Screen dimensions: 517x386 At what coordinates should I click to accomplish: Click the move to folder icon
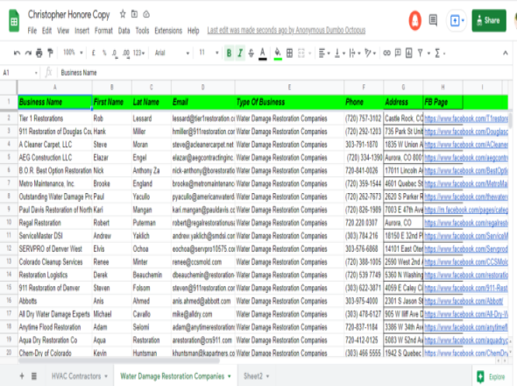[135, 14]
